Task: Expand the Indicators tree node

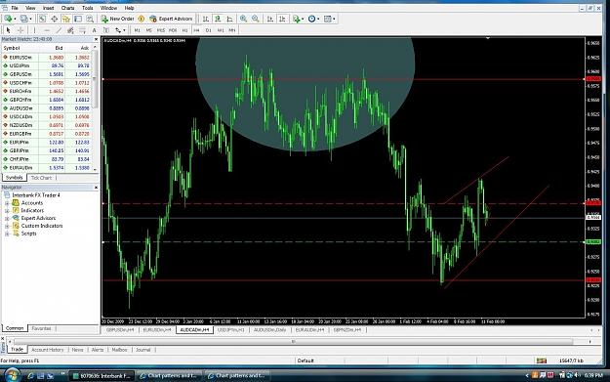Action: 7,211
